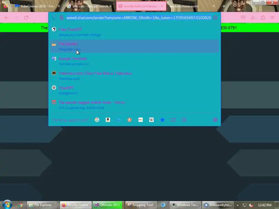The image size is (279, 209).
Task: Click the URL text in address bar
Action: pyautogui.click(x=139, y=18)
